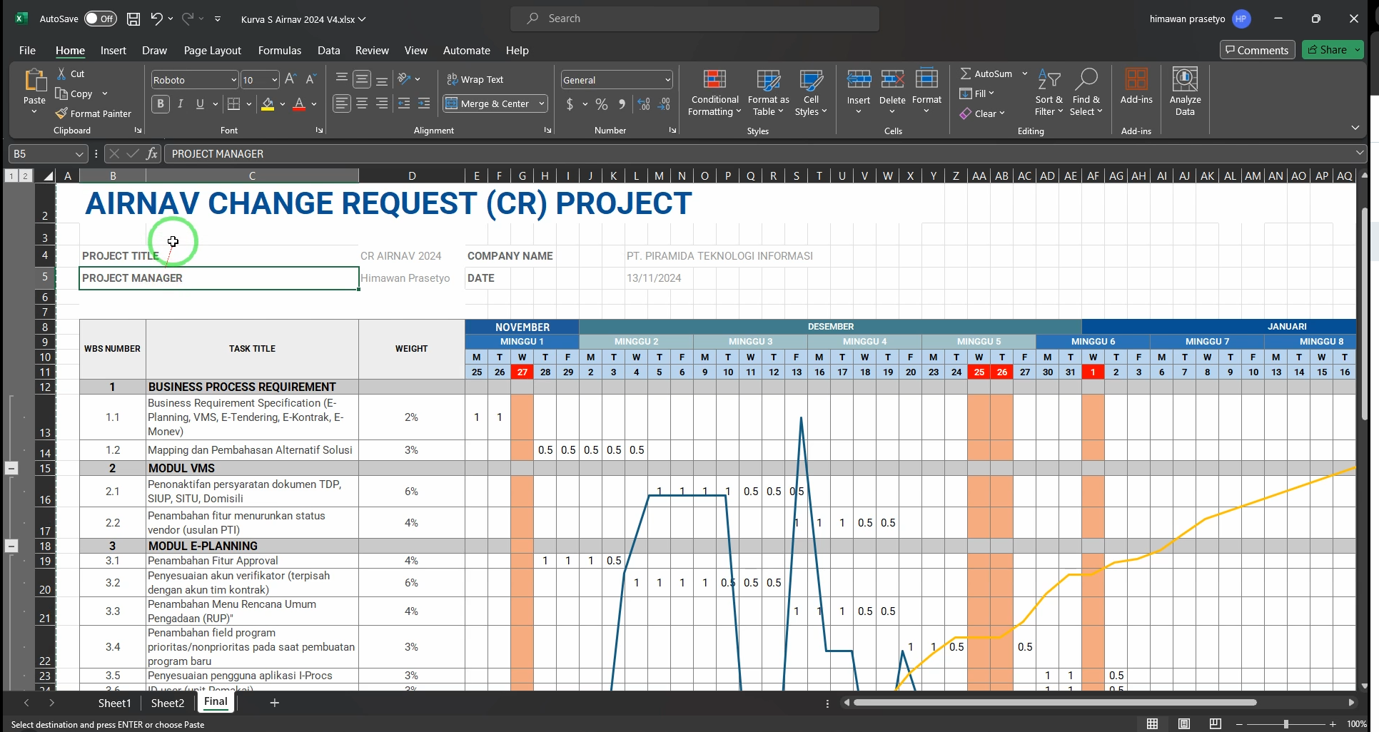Open Conditional Formatting in Styles group
Image resolution: width=1379 pixels, height=732 pixels.
[x=714, y=93]
